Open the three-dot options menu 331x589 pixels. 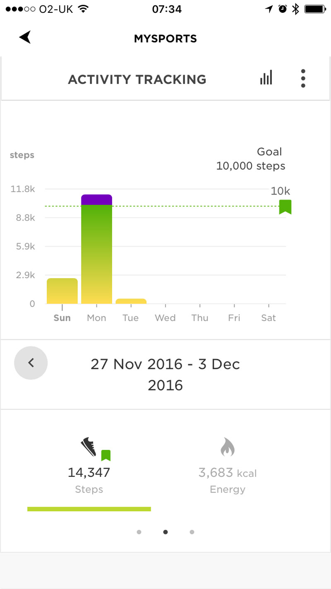pos(303,78)
